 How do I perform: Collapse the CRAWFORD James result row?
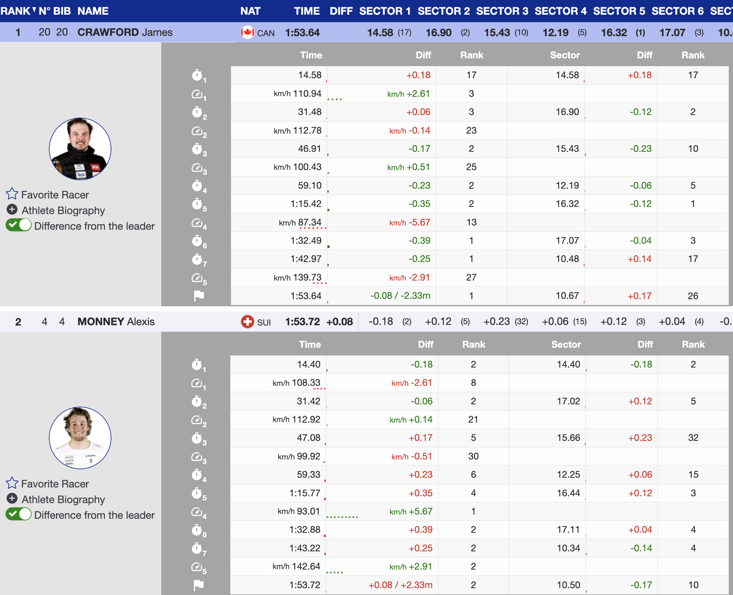click(x=125, y=32)
